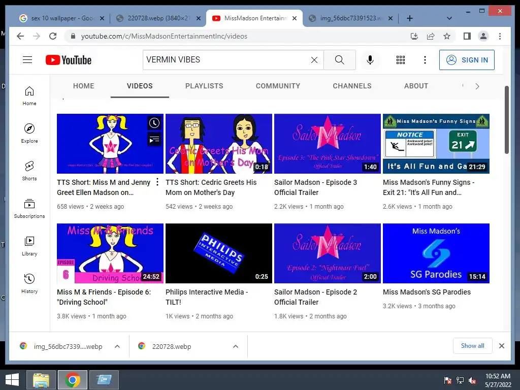Open History in the sidebar
Viewport: 520px width, 390px height.
click(29, 283)
